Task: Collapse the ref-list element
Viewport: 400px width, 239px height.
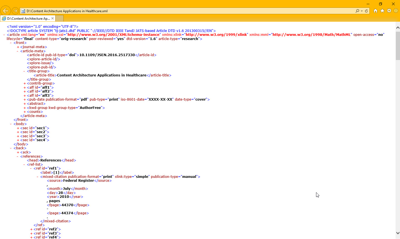Action: [x=24, y=165]
